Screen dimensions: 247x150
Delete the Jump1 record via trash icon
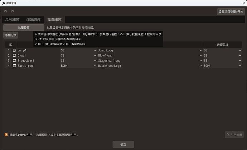pos(14,50)
